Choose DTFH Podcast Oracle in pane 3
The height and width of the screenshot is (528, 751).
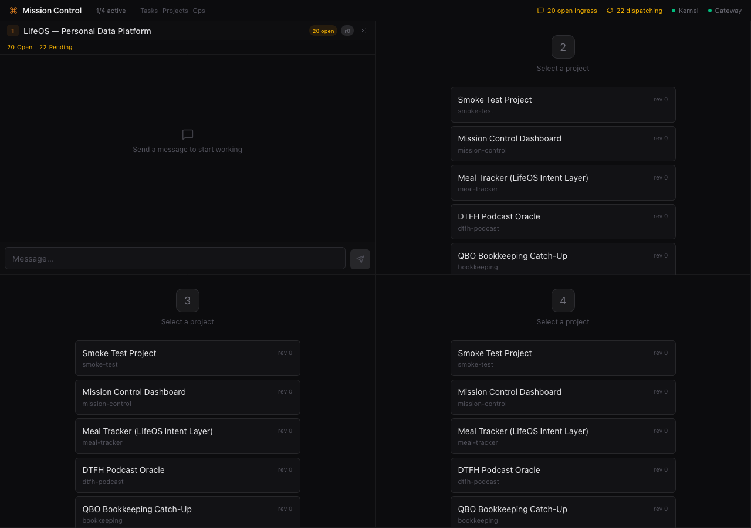[x=187, y=475]
